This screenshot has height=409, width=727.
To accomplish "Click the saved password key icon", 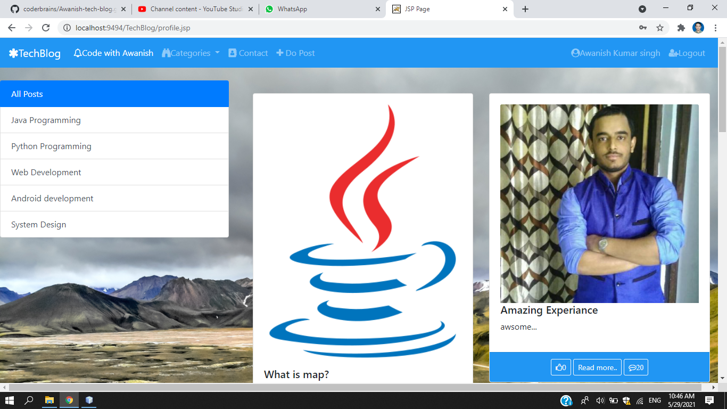I will [643, 28].
